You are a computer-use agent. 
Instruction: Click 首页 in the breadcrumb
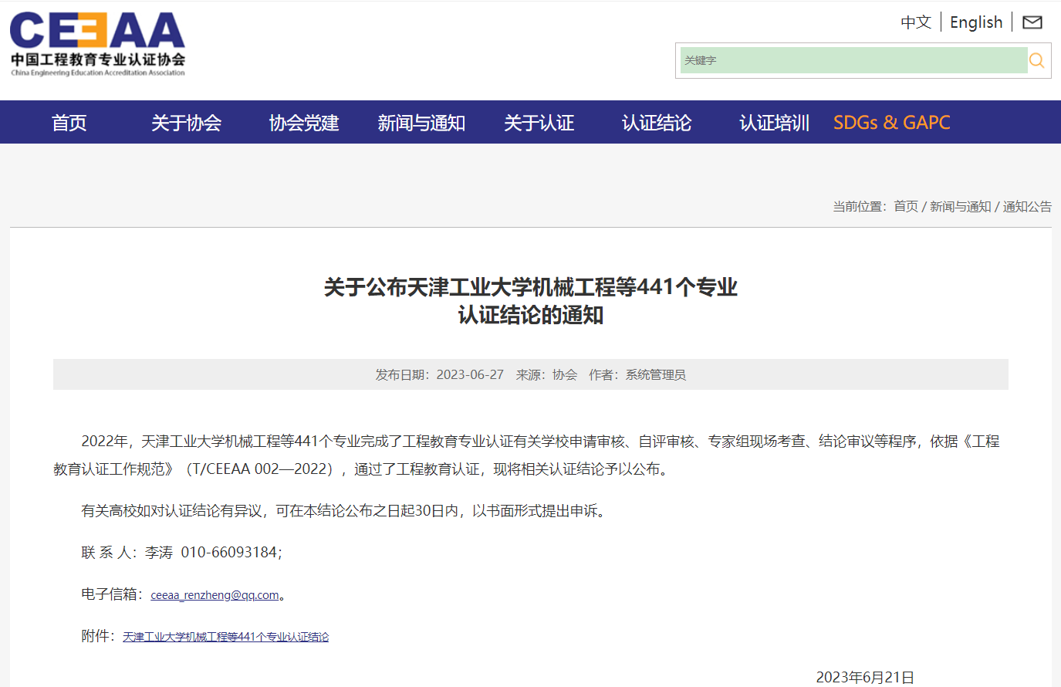[x=906, y=206]
